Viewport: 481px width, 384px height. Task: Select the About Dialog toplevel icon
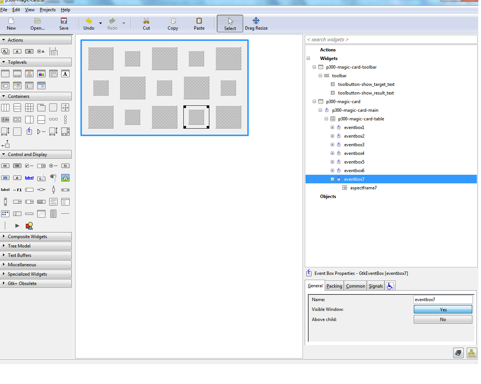tap(29, 74)
